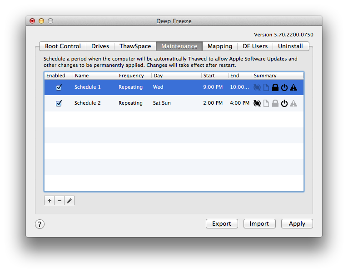This screenshot has width=348, height=273.
Task: Click the warning triangle in Schedule 1 row
Action: (x=293, y=87)
